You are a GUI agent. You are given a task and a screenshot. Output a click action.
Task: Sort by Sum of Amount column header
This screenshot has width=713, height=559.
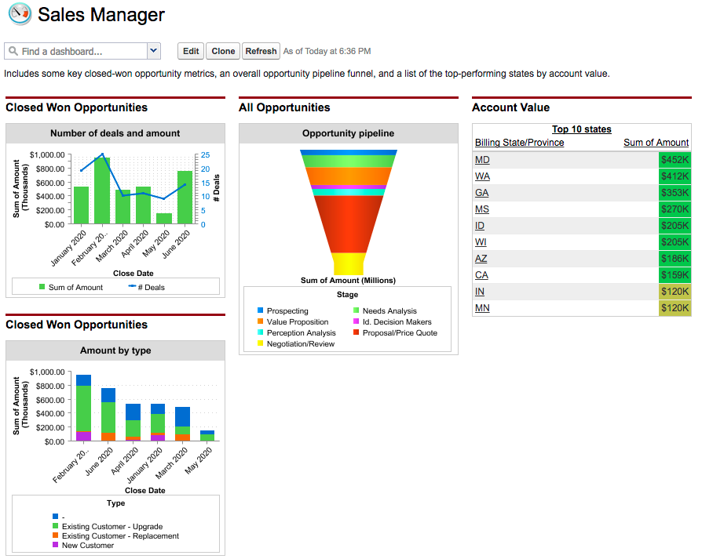656,143
